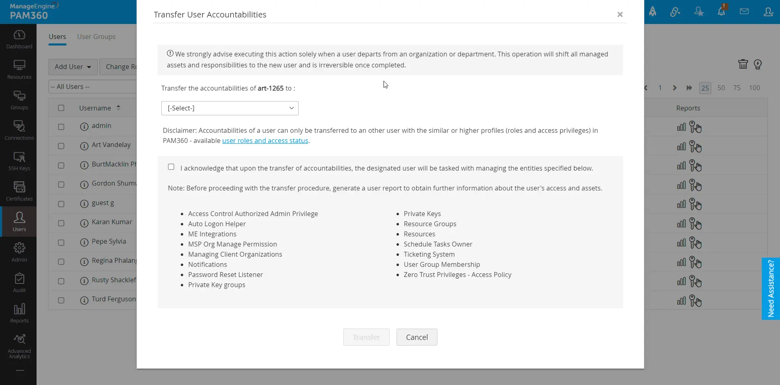The width and height of the screenshot is (780, 385).
Task: Check the transfer acknowledgment checkbox
Action: [x=171, y=167]
